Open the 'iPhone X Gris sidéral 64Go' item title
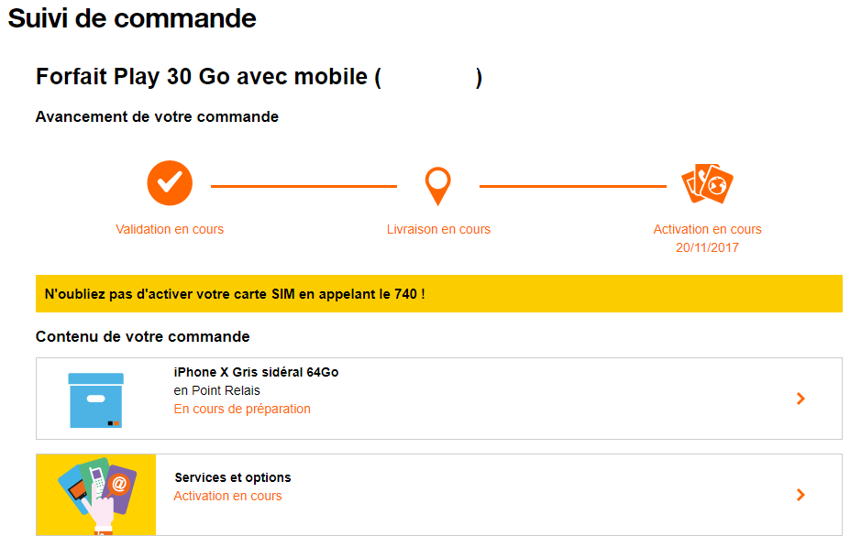The width and height of the screenshot is (850, 547). click(256, 372)
